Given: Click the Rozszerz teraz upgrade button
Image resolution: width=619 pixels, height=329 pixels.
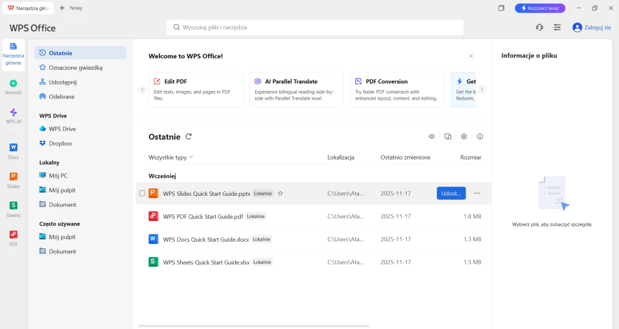Looking at the screenshot, I should (540, 8).
